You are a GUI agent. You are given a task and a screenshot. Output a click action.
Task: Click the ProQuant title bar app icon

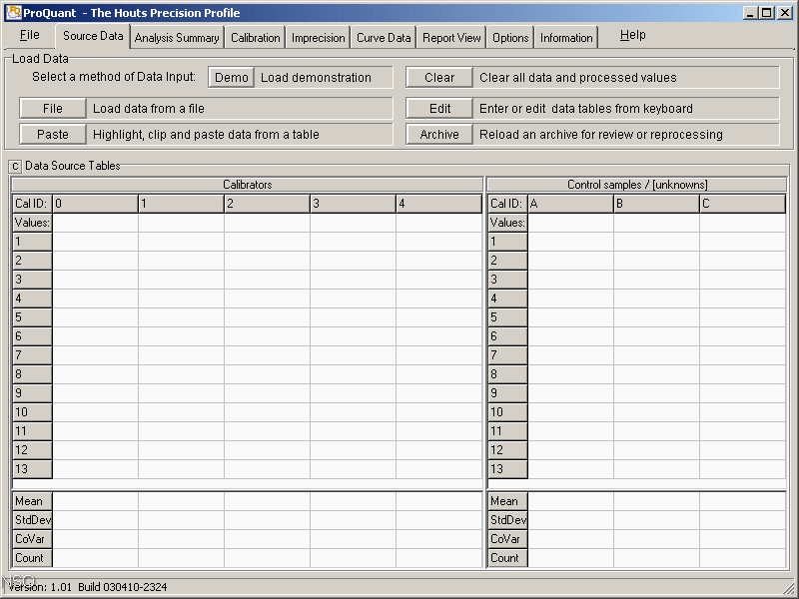[x=13, y=12]
